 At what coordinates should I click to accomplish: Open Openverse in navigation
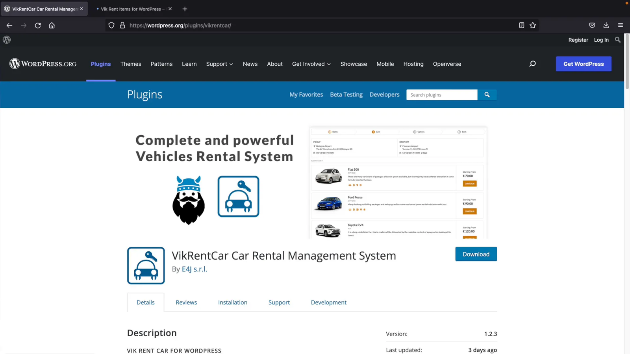(447, 64)
